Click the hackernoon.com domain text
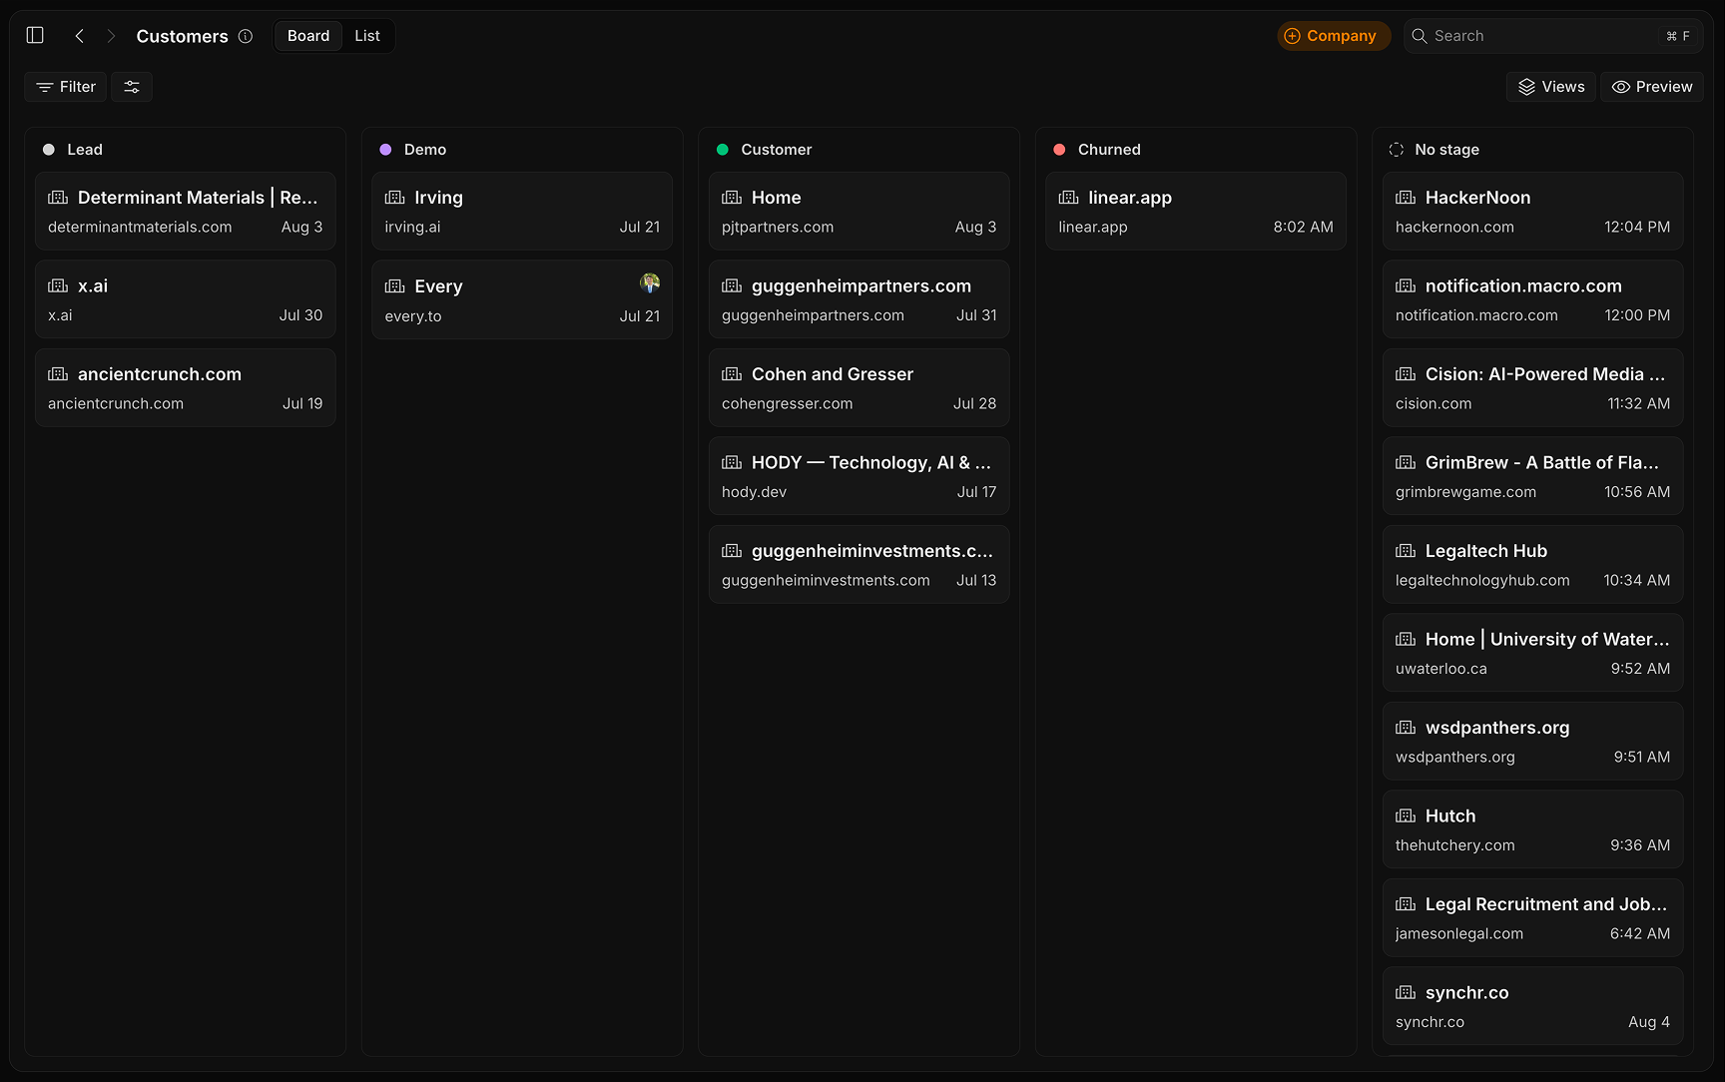Image resolution: width=1725 pixels, height=1082 pixels. (x=1454, y=227)
